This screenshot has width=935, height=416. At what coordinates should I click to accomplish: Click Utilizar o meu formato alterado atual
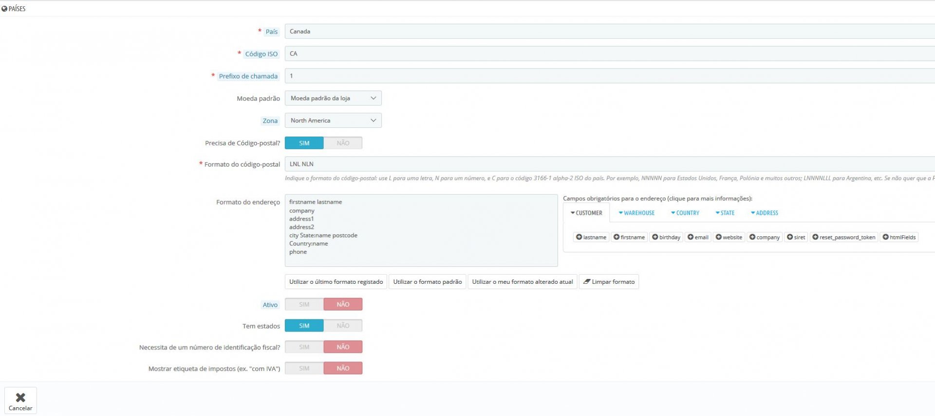point(523,282)
